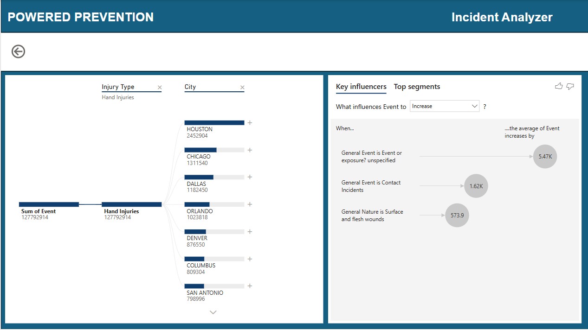The image size is (588, 330).
Task: Remove the Injury Type level
Action: coord(160,88)
